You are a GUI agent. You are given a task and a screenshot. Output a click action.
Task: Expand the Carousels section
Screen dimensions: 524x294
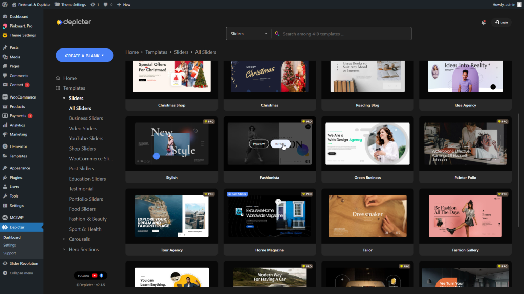coord(64,239)
